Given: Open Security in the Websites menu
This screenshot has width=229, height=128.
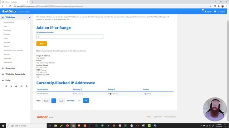Looking at the screenshot, I should tap(6, 54).
